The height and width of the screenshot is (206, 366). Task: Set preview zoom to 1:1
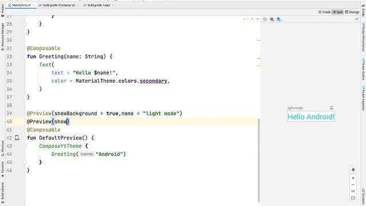[353, 191]
